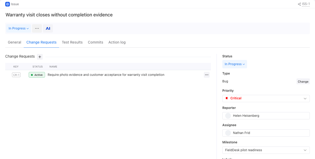Click the STATUS column header
Image resolution: width=315 pixels, height=159 pixels.
tap(37, 67)
